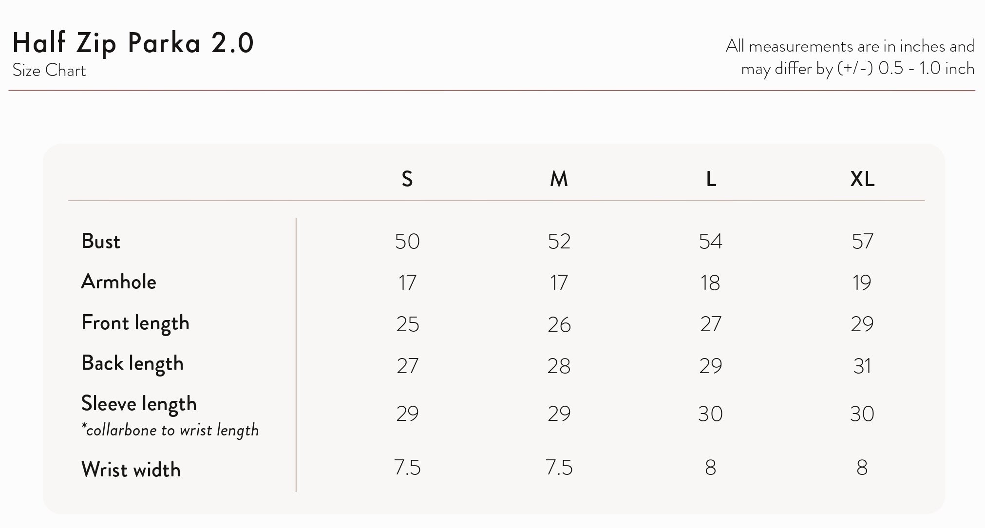985x528 pixels.
Task: Click the "Size Chart" subtitle
Action: 49,71
